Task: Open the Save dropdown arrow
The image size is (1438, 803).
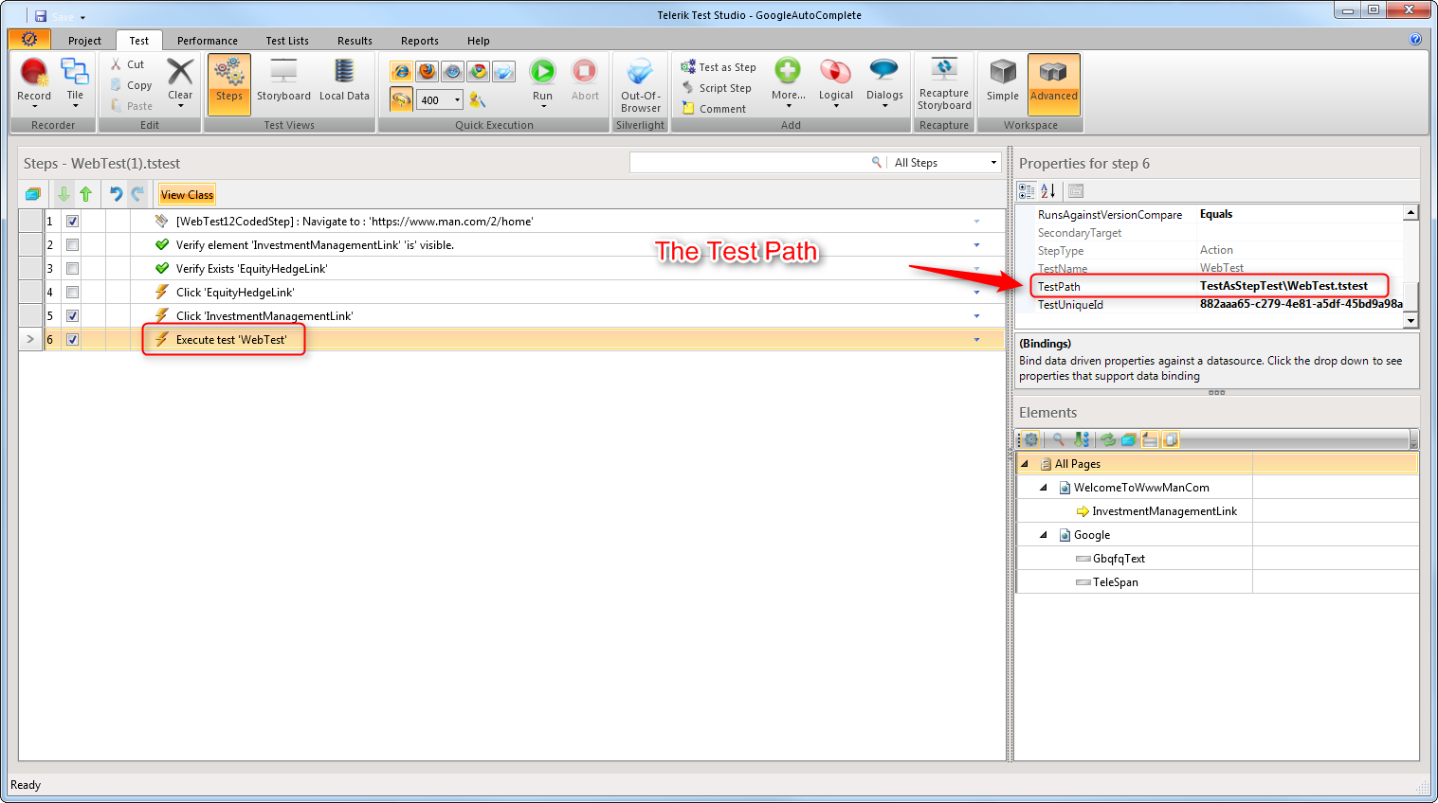Action: pos(82,17)
